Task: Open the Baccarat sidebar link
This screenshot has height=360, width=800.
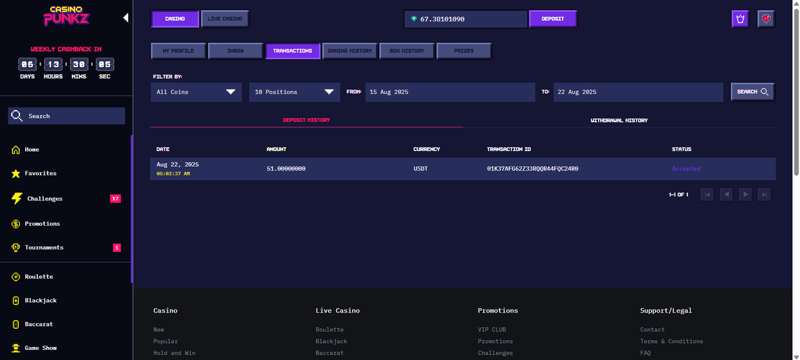Action: point(39,324)
